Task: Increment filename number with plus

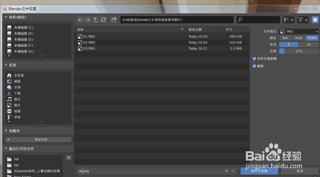Action: [x=226, y=171]
